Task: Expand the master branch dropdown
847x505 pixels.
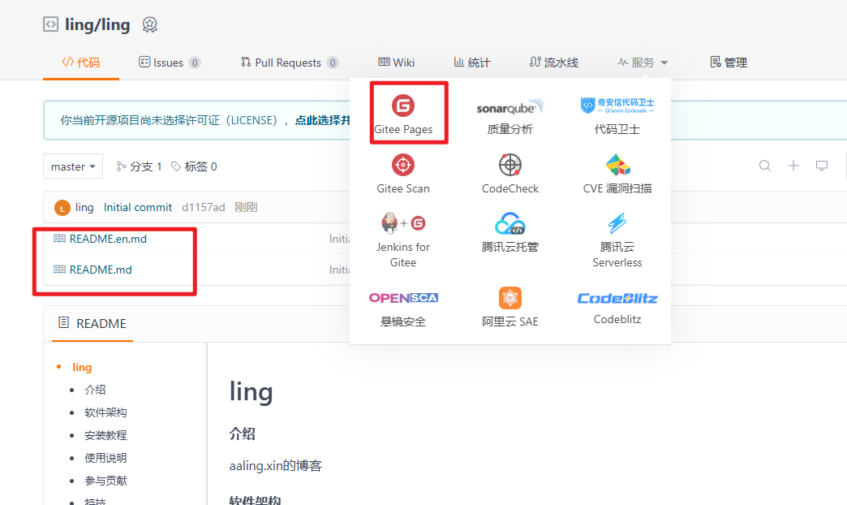Action: (73, 166)
